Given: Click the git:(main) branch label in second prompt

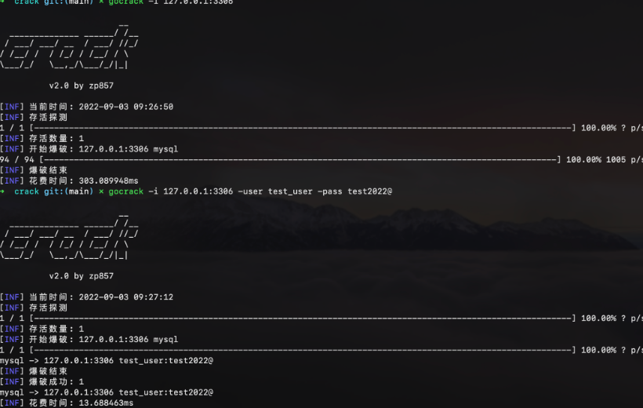Looking at the screenshot, I should click(69, 191).
